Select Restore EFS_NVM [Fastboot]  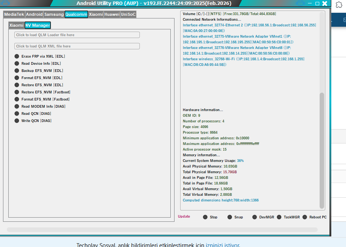click(42, 92)
